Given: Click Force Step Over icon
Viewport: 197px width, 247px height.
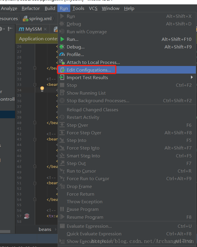Looking at the screenshot, I should pyautogui.click(x=62, y=133).
